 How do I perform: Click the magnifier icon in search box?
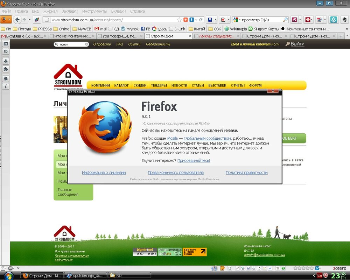point(286,20)
